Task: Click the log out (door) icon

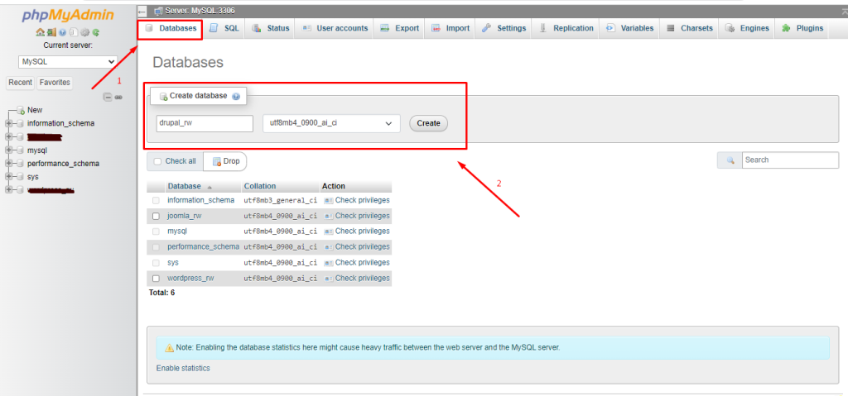Action: 51,32
